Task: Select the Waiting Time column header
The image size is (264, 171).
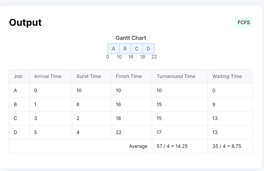Action: (x=227, y=76)
